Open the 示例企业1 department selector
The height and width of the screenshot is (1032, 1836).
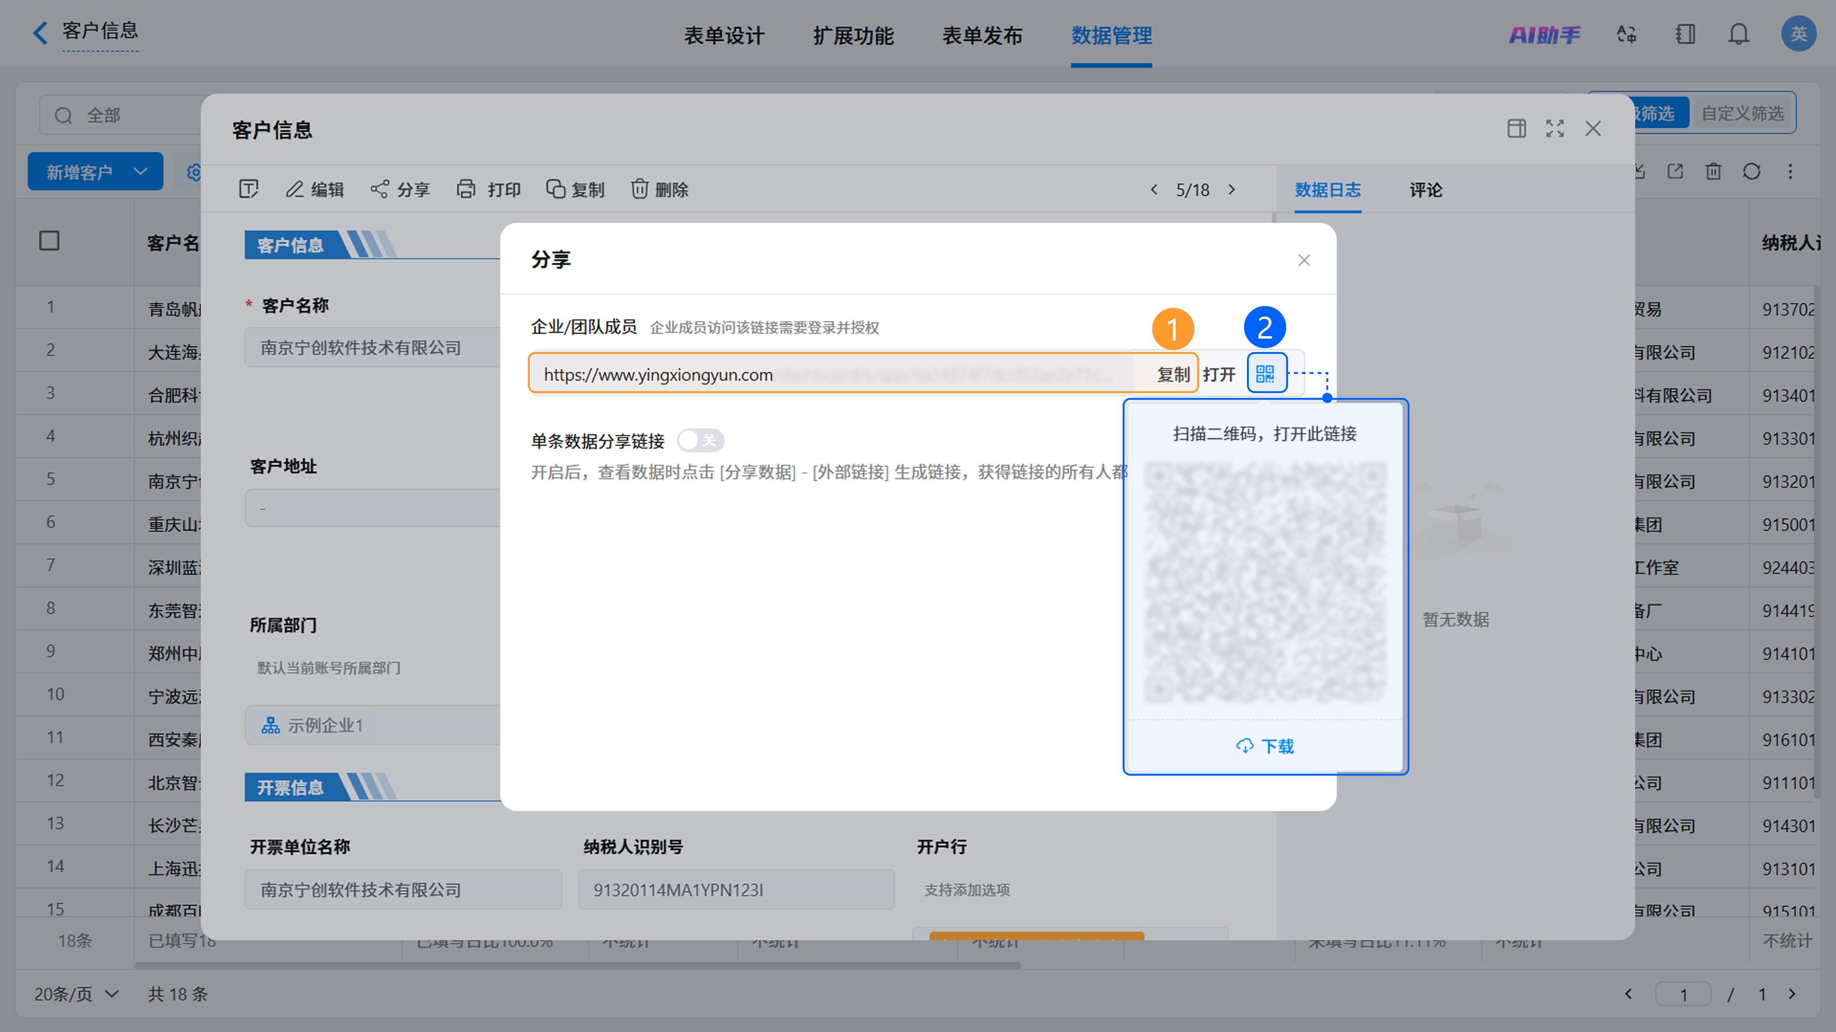click(x=372, y=725)
